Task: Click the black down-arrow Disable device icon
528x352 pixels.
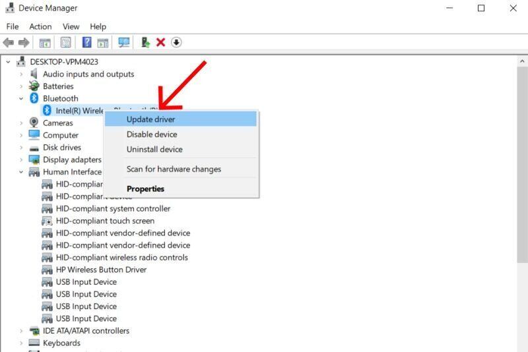Action: pyautogui.click(x=176, y=42)
